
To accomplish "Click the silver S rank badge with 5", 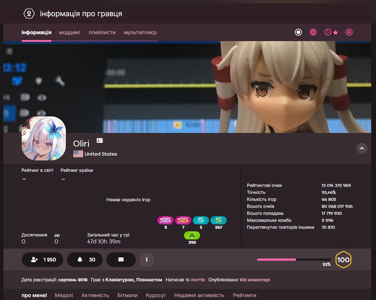I will (x=201, y=220).
